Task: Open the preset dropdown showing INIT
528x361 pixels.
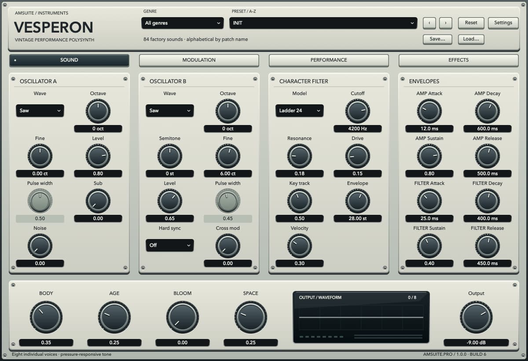Action: (323, 23)
